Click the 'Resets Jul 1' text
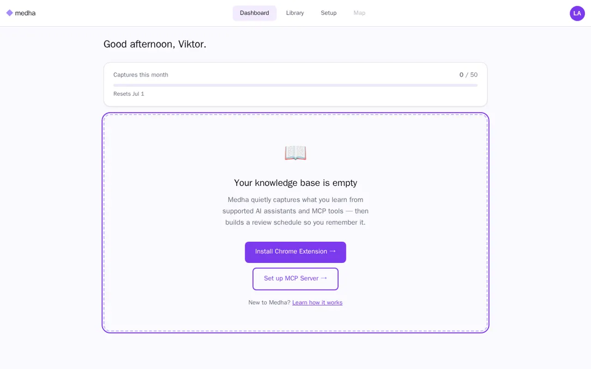Viewport: 591px width, 369px height. pyautogui.click(x=129, y=94)
